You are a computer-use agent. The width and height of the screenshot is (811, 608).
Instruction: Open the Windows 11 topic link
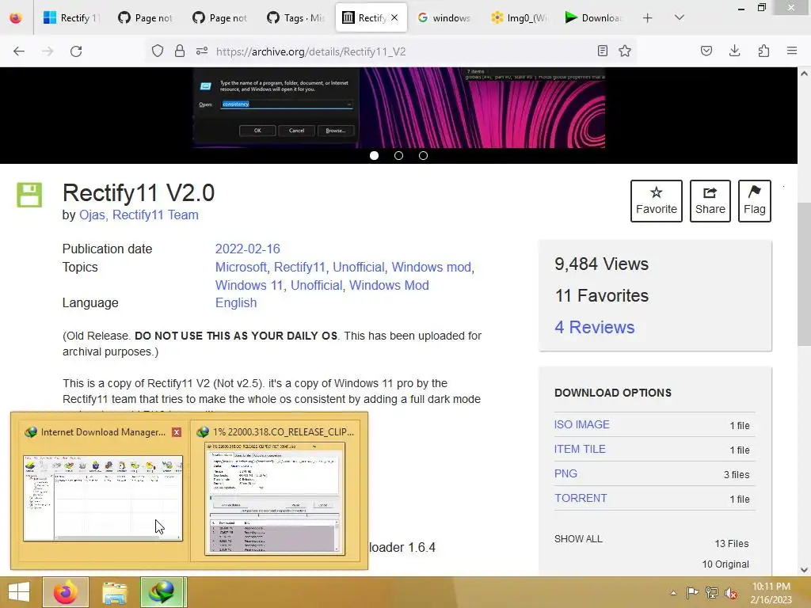(x=249, y=285)
